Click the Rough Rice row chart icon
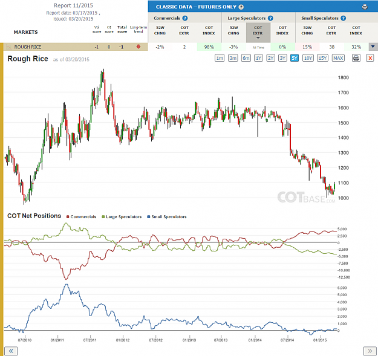 pos(9,47)
